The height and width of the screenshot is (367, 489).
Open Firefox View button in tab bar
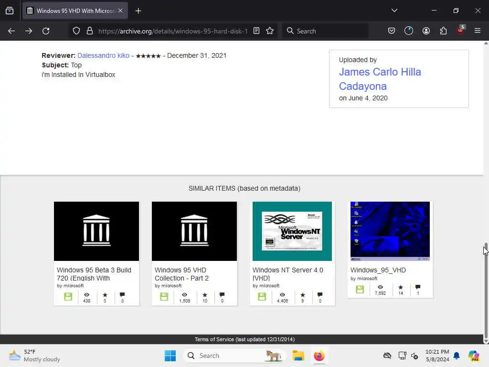(10, 11)
